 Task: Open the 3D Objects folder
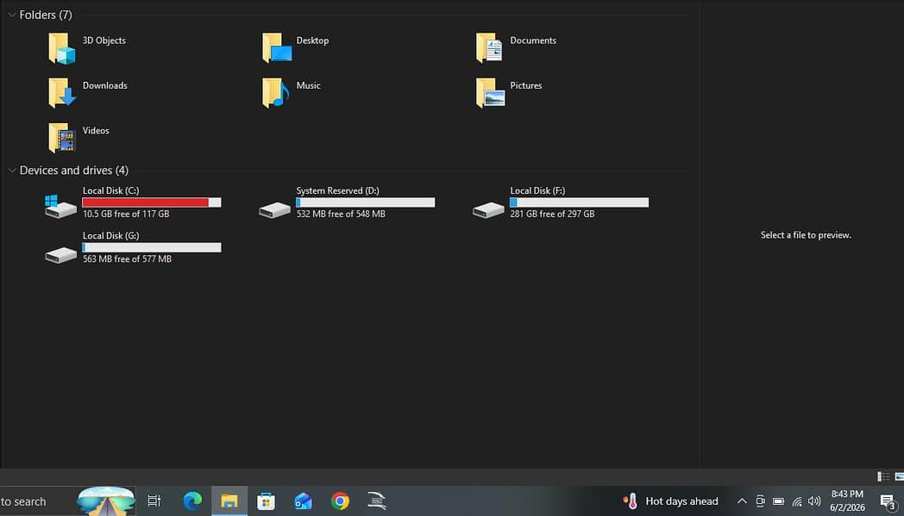coord(86,47)
